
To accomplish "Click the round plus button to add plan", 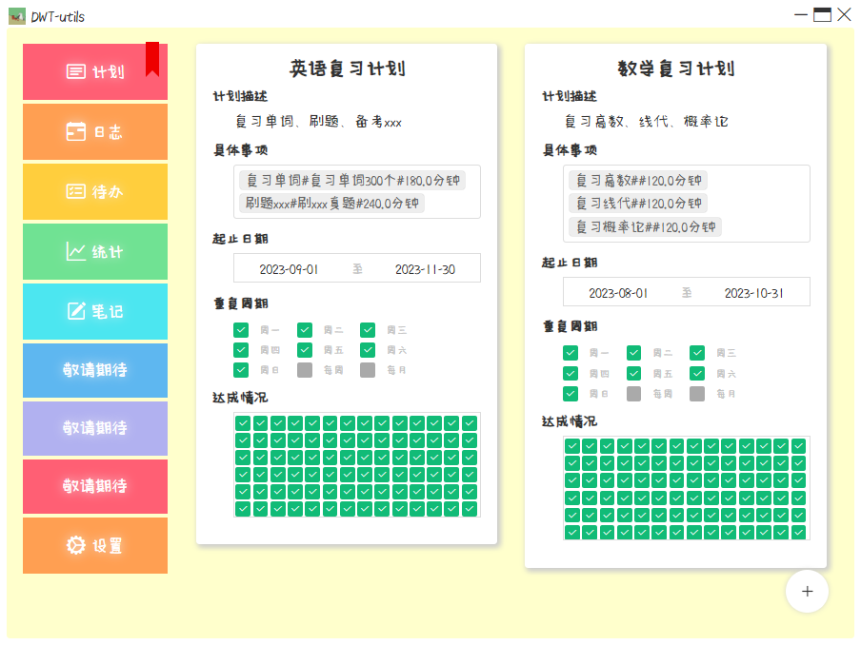I will 807,591.
